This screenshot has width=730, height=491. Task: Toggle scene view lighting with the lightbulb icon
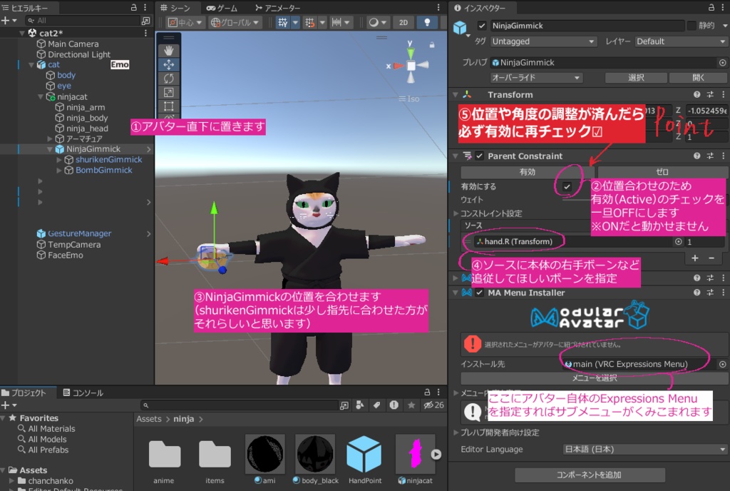click(426, 22)
